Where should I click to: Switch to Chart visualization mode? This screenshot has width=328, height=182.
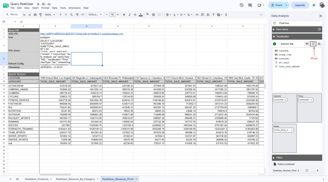tap(319, 44)
